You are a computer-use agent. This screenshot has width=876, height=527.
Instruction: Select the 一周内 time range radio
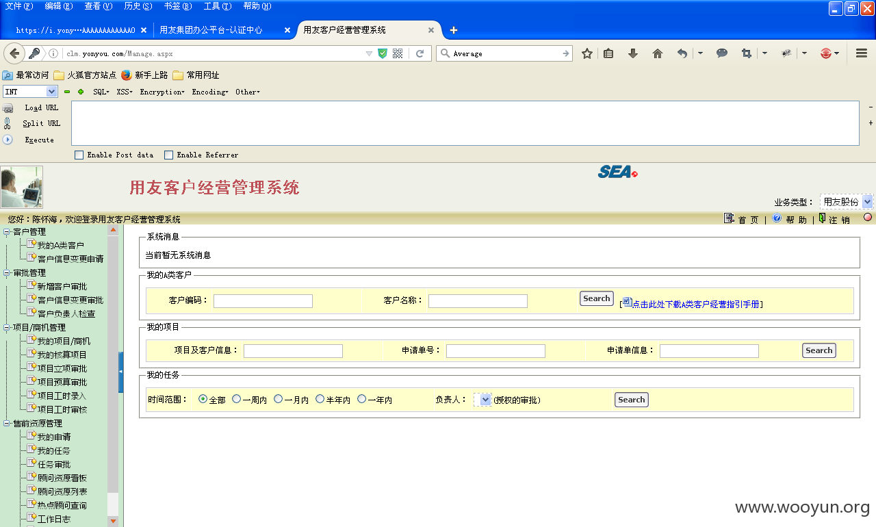pos(237,399)
